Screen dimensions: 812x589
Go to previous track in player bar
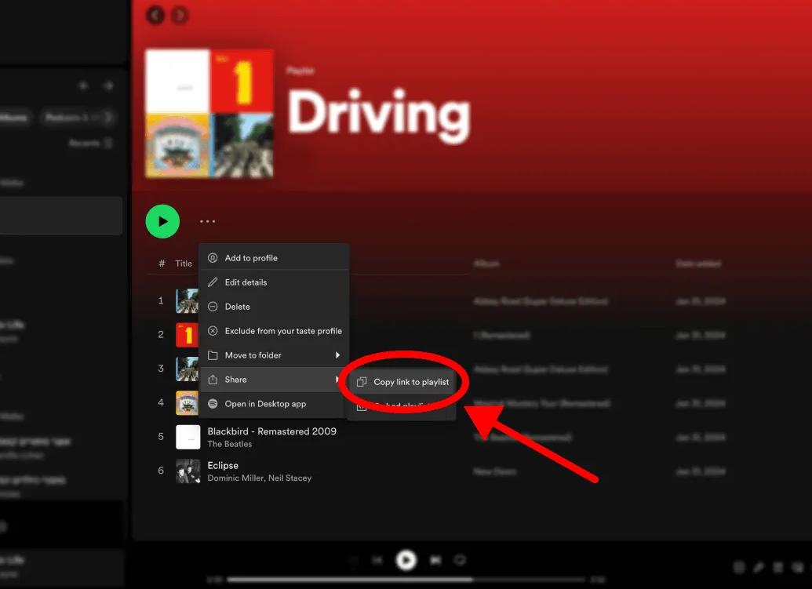point(377,560)
